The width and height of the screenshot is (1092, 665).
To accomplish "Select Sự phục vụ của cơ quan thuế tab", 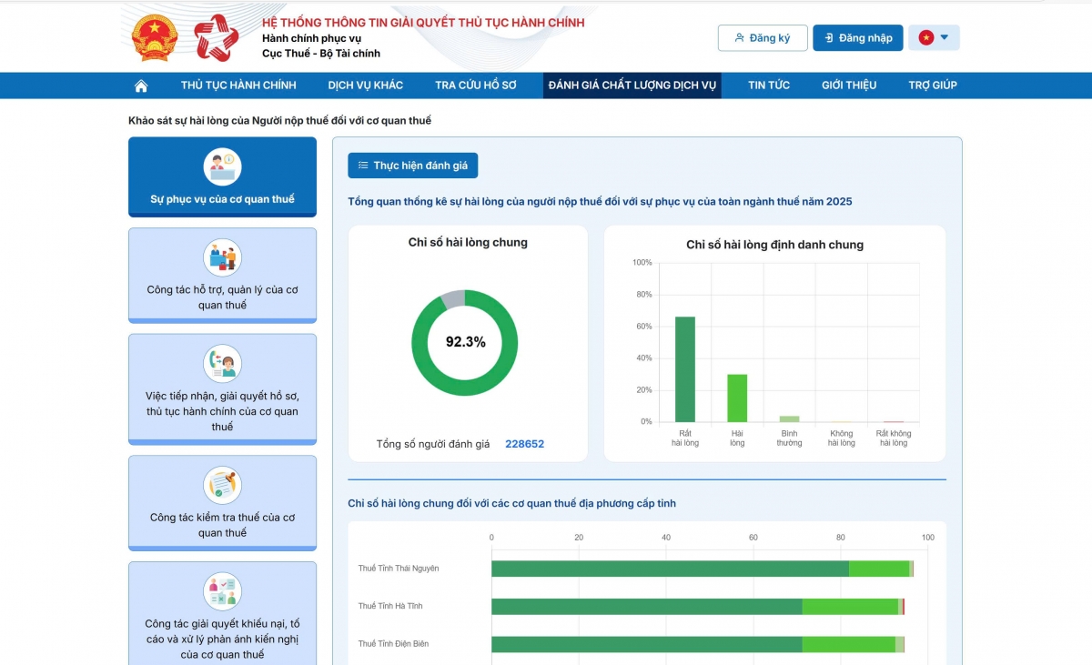I will coord(223,177).
